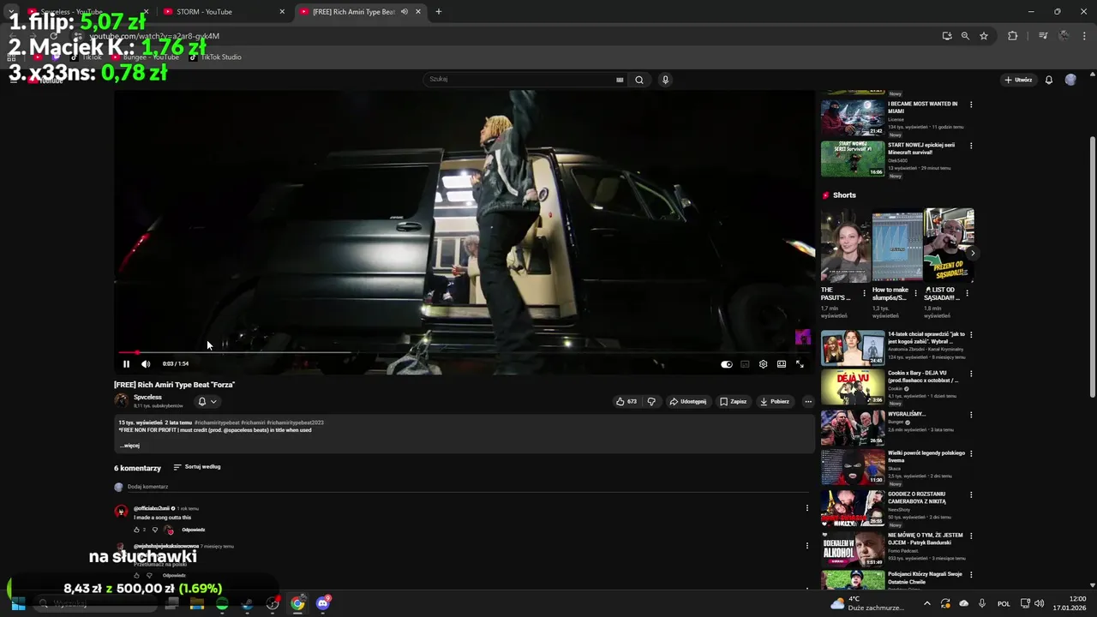Start voice search with microphone
The image size is (1097, 617).
pos(665,80)
